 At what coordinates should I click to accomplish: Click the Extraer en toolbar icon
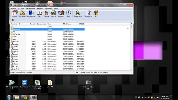point(23,14)
